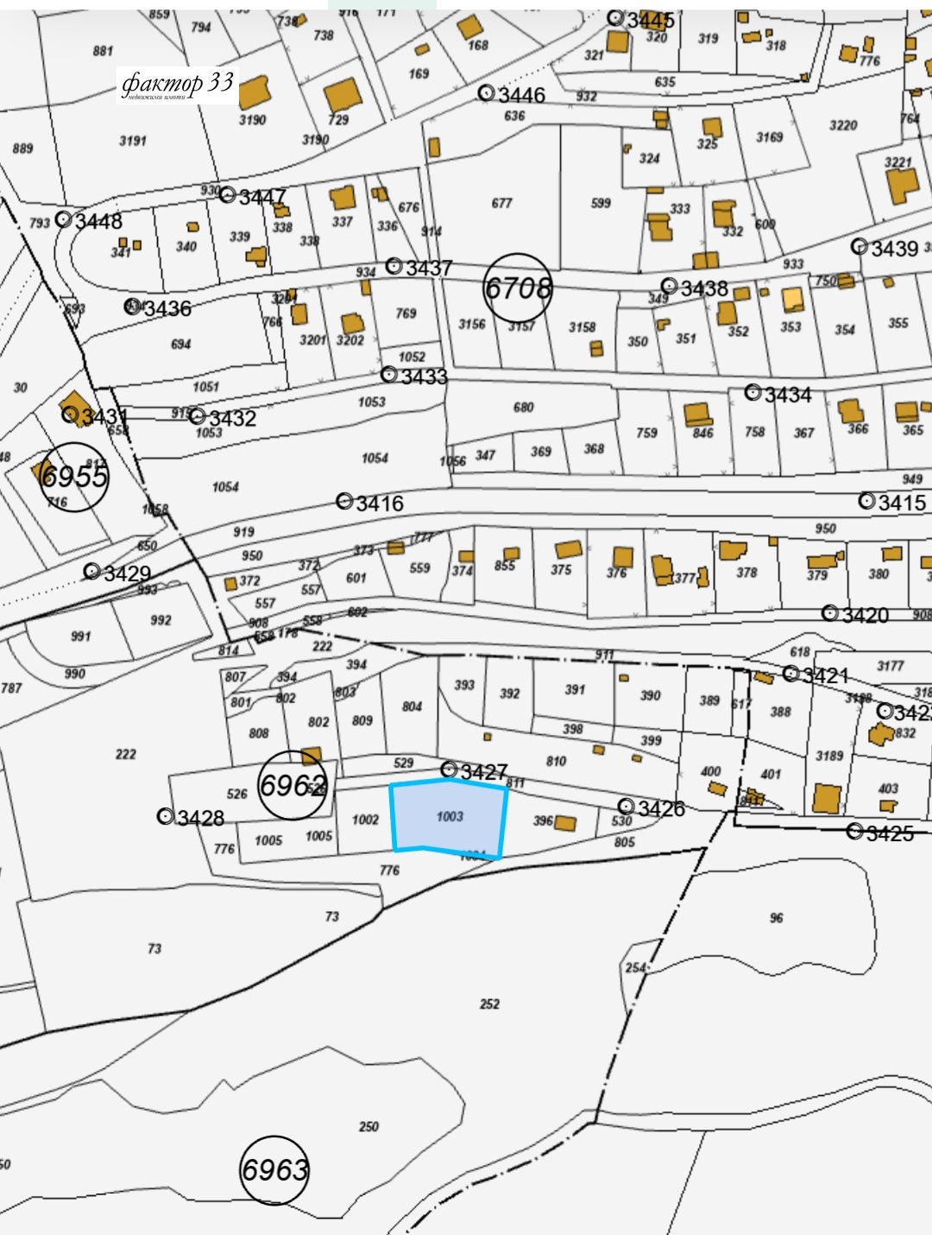
Task: Select the circled district number 6955
Action: point(74,476)
